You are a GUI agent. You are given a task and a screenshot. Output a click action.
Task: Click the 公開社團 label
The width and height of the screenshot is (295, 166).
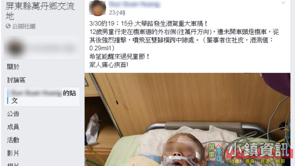point(24,26)
